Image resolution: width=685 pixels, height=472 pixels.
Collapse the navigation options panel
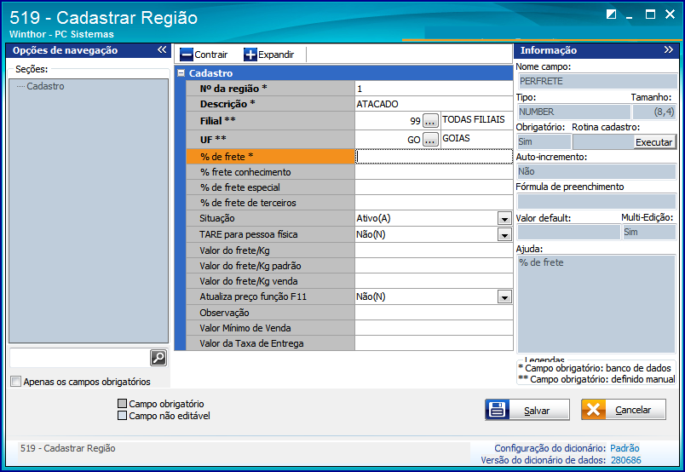[162, 49]
